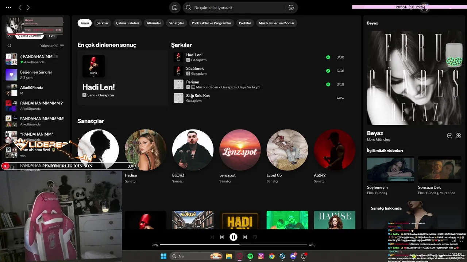Switch to the Şarkılar filter tab
The image size is (467, 262).
[103, 23]
